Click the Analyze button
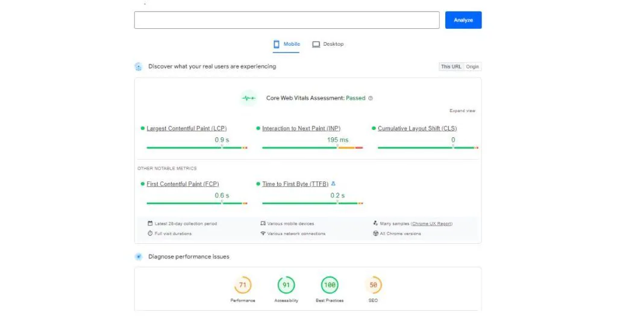This screenshot has width=617, height=324. pos(463,20)
